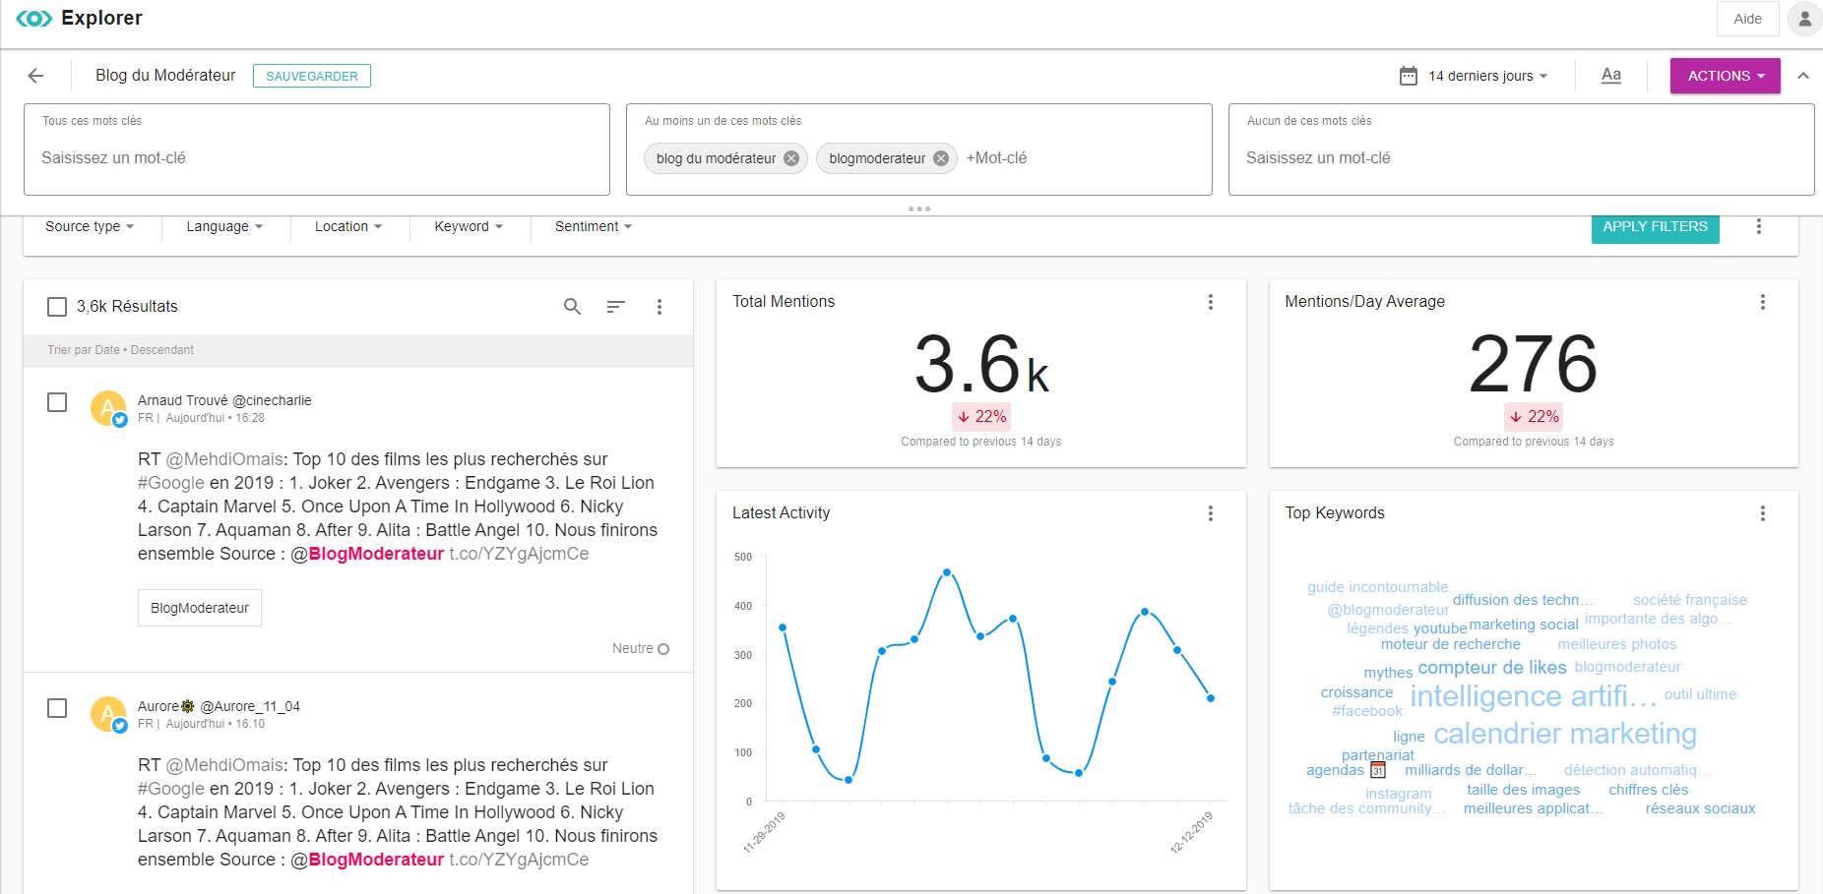Remove the blogmoderateur keyword chip via its X
The height and width of the screenshot is (894, 1823).
point(940,157)
